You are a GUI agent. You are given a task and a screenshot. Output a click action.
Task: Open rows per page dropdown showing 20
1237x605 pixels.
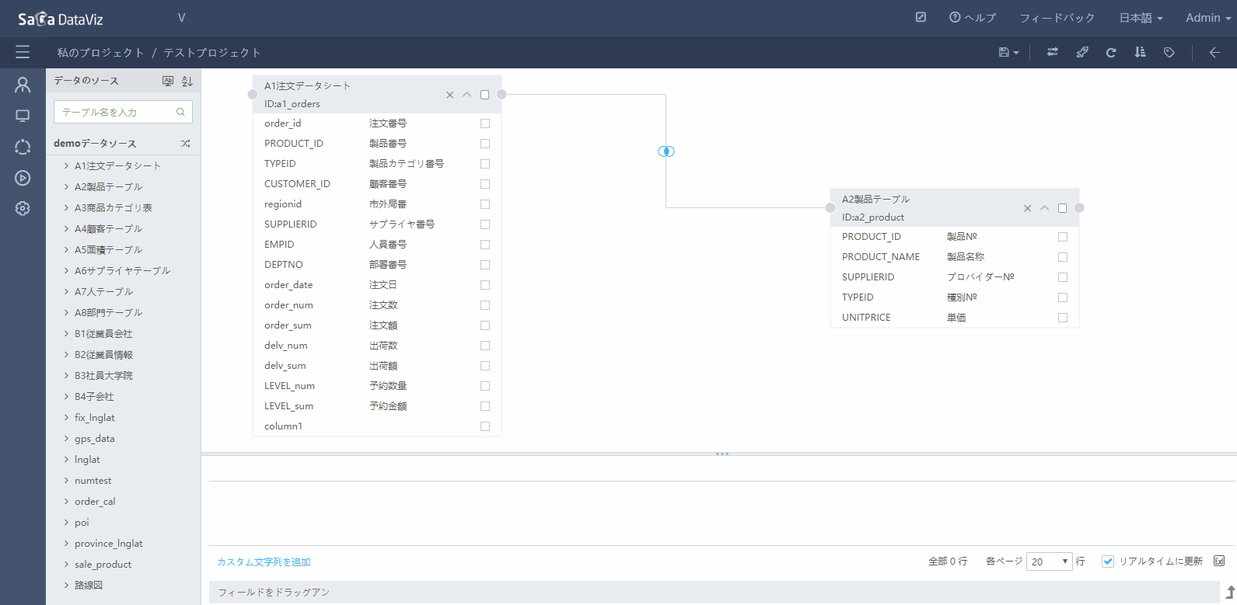coord(1049,562)
